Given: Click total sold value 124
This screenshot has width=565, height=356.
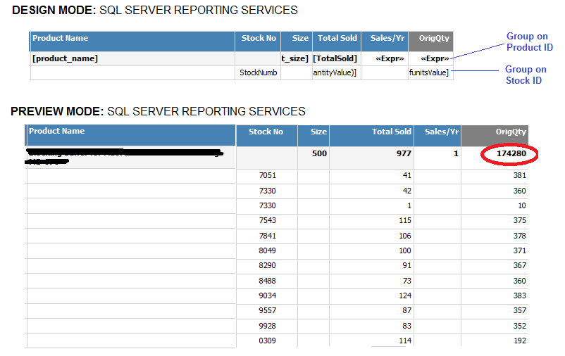Looking at the screenshot, I should coord(405,295).
